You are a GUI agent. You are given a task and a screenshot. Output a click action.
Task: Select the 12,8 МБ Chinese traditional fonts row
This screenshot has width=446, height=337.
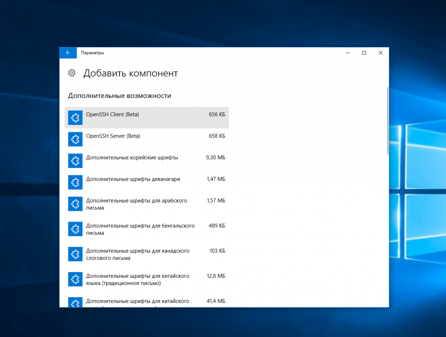(147, 280)
